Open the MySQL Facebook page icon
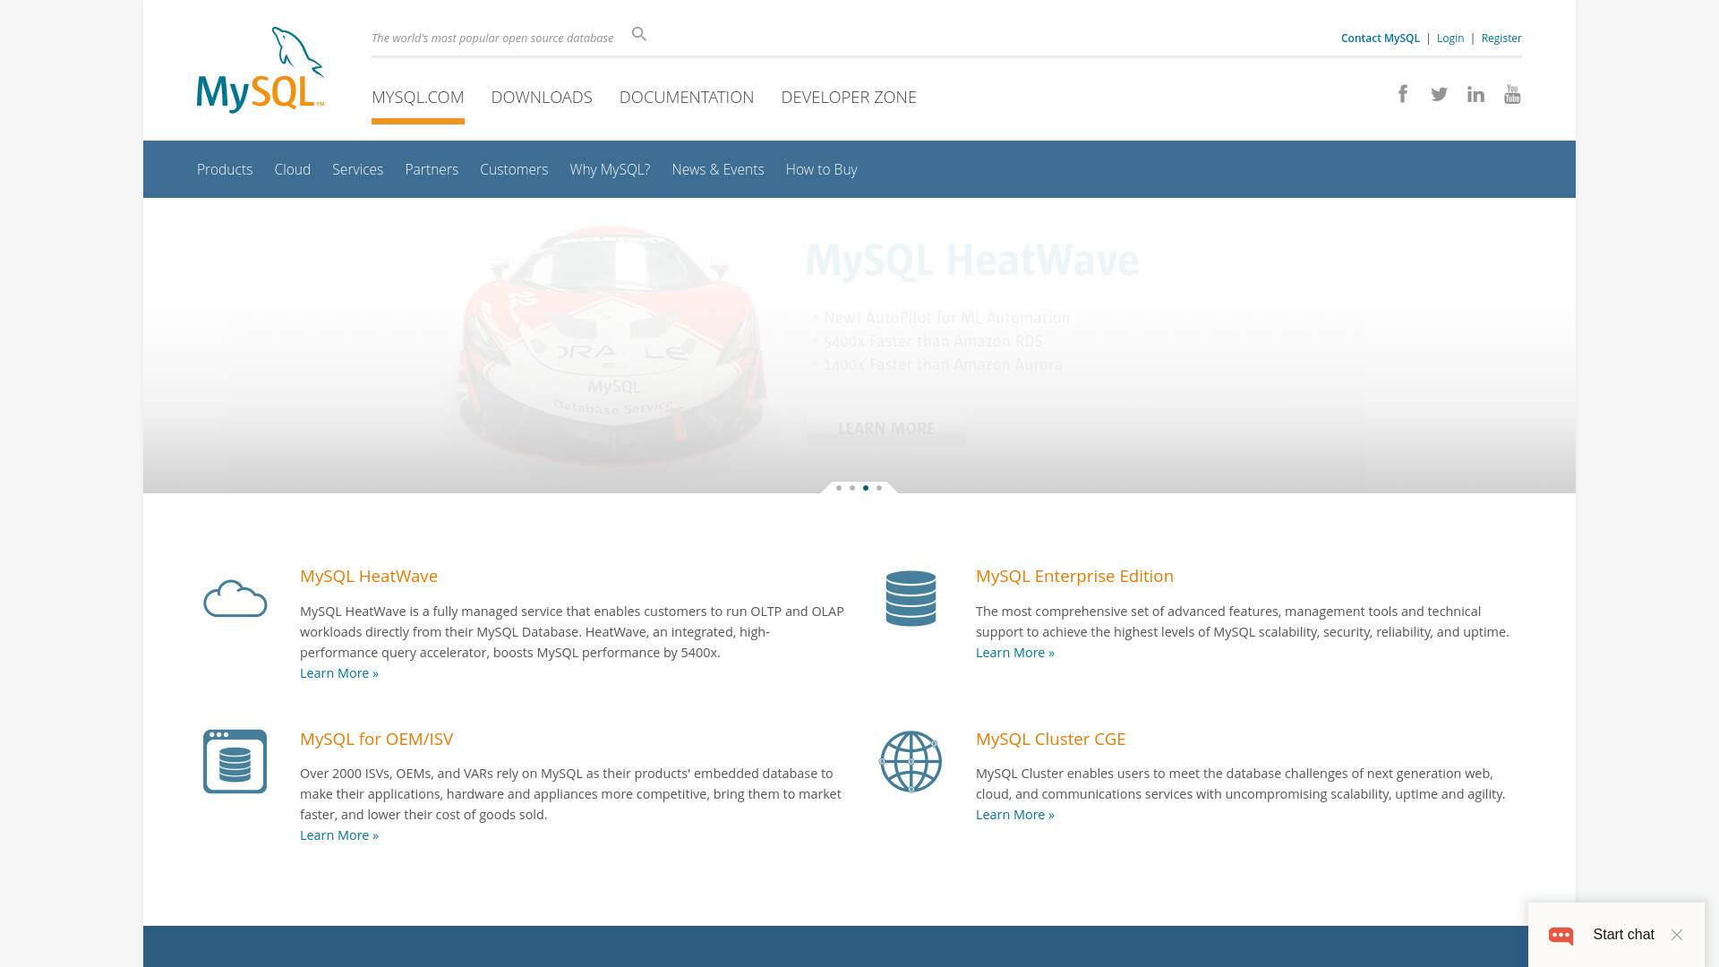 (x=1403, y=94)
